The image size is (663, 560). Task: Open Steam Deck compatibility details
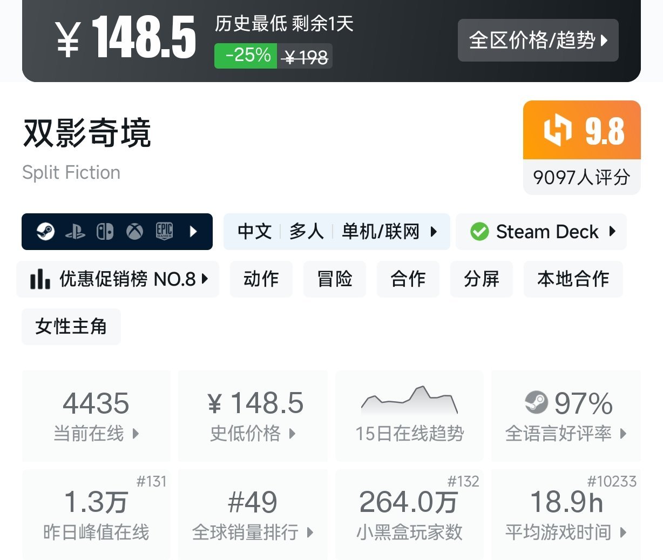542,232
